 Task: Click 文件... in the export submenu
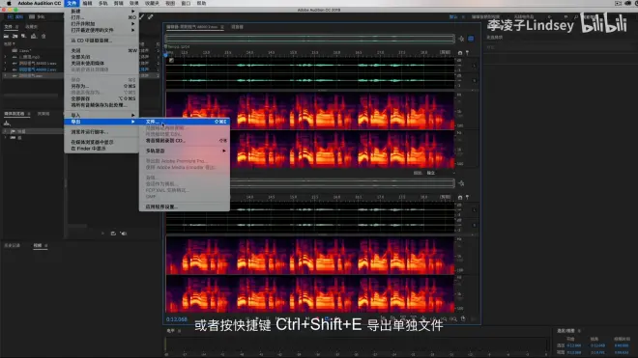185,122
